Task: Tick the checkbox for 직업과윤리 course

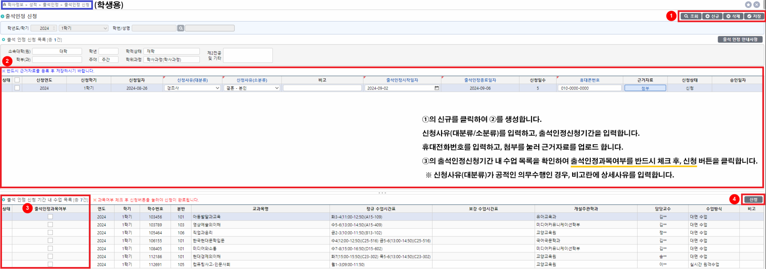Action: (x=50, y=233)
